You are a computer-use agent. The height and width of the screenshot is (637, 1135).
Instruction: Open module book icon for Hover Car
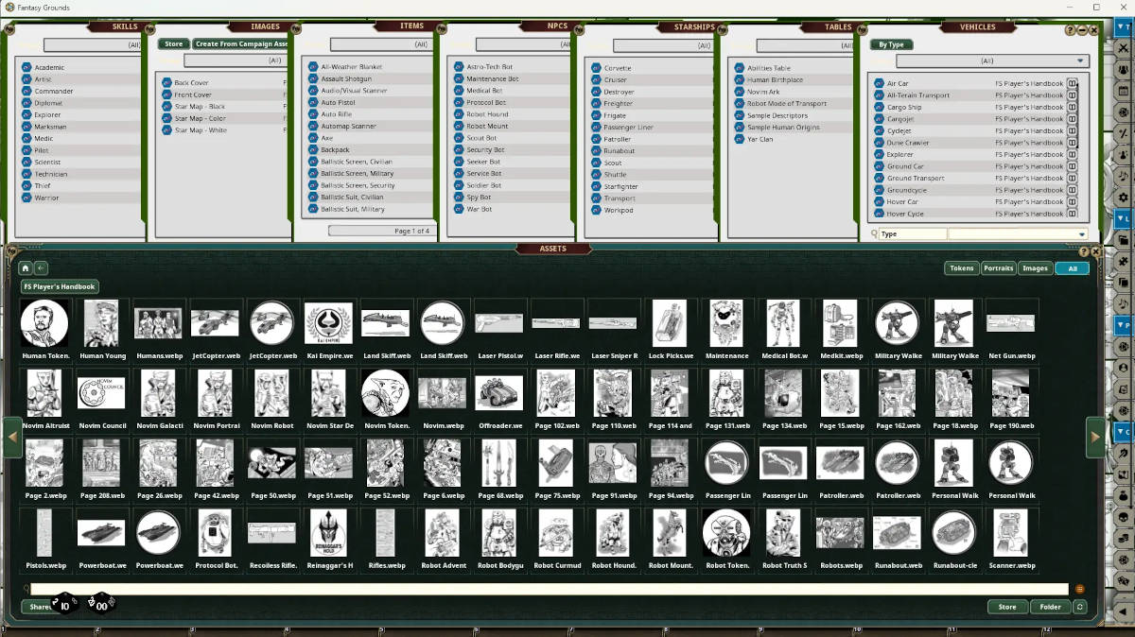click(x=1073, y=201)
